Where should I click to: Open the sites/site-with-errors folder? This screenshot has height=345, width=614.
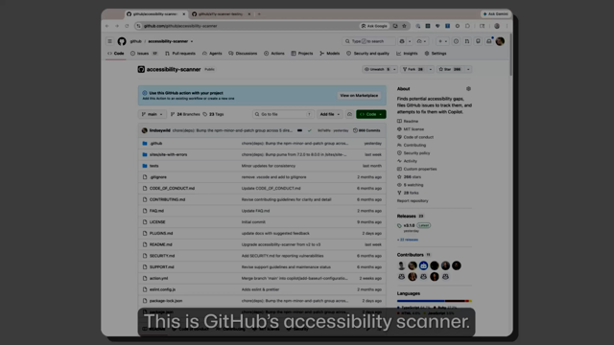coord(169,155)
